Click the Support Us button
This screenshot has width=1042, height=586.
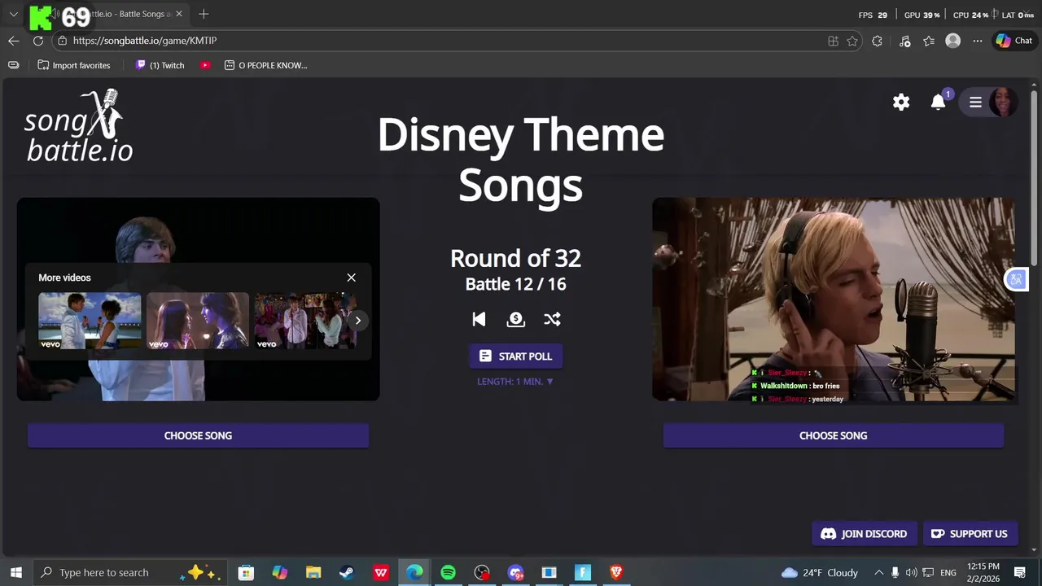click(x=970, y=534)
